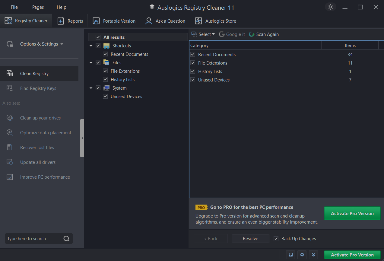Click the PRO badge icon
Image resolution: width=384 pixels, height=261 pixels.
201,208
